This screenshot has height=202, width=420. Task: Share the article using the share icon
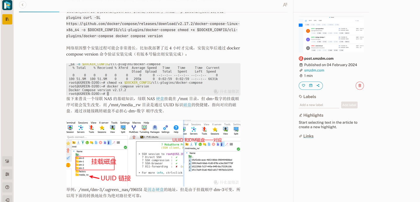pyautogui.click(x=318, y=85)
